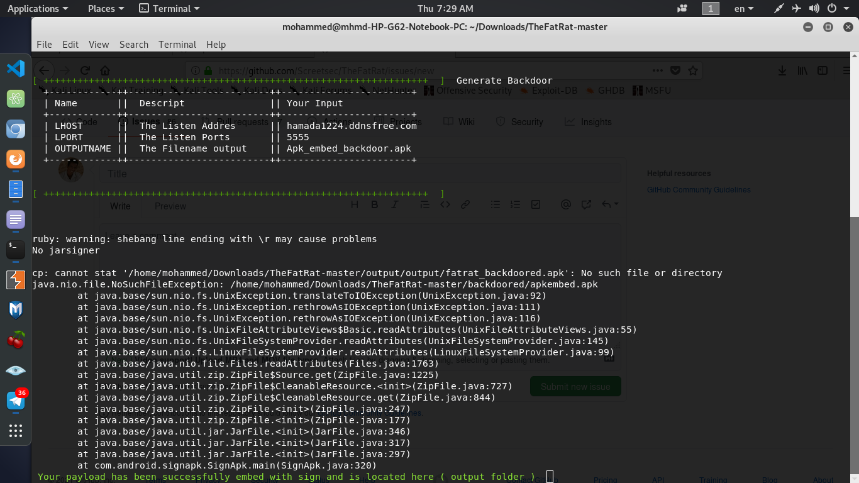Open the Terminal app menu in top bar
This screenshot has height=483, width=859.
pyautogui.click(x=169, y=9)
